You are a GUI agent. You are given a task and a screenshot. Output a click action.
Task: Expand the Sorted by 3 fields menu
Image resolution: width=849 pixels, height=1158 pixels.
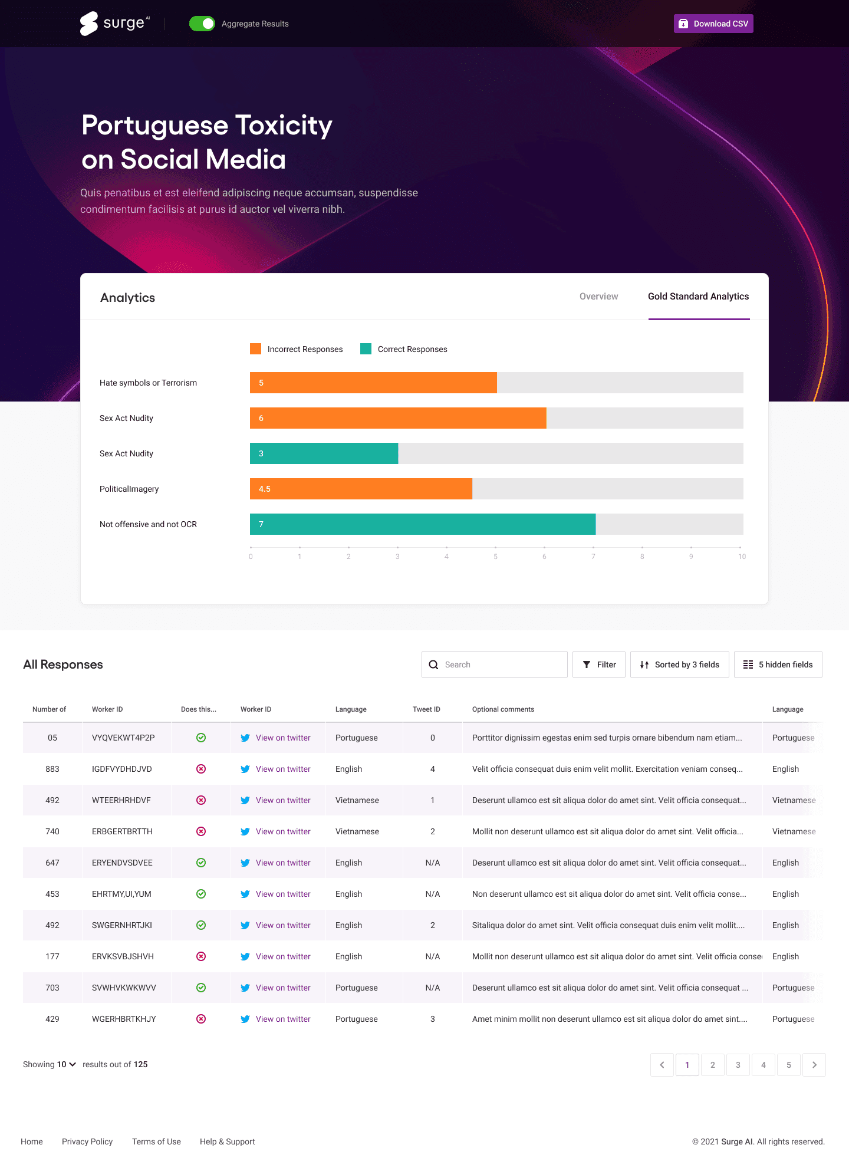tap(679, 664)
